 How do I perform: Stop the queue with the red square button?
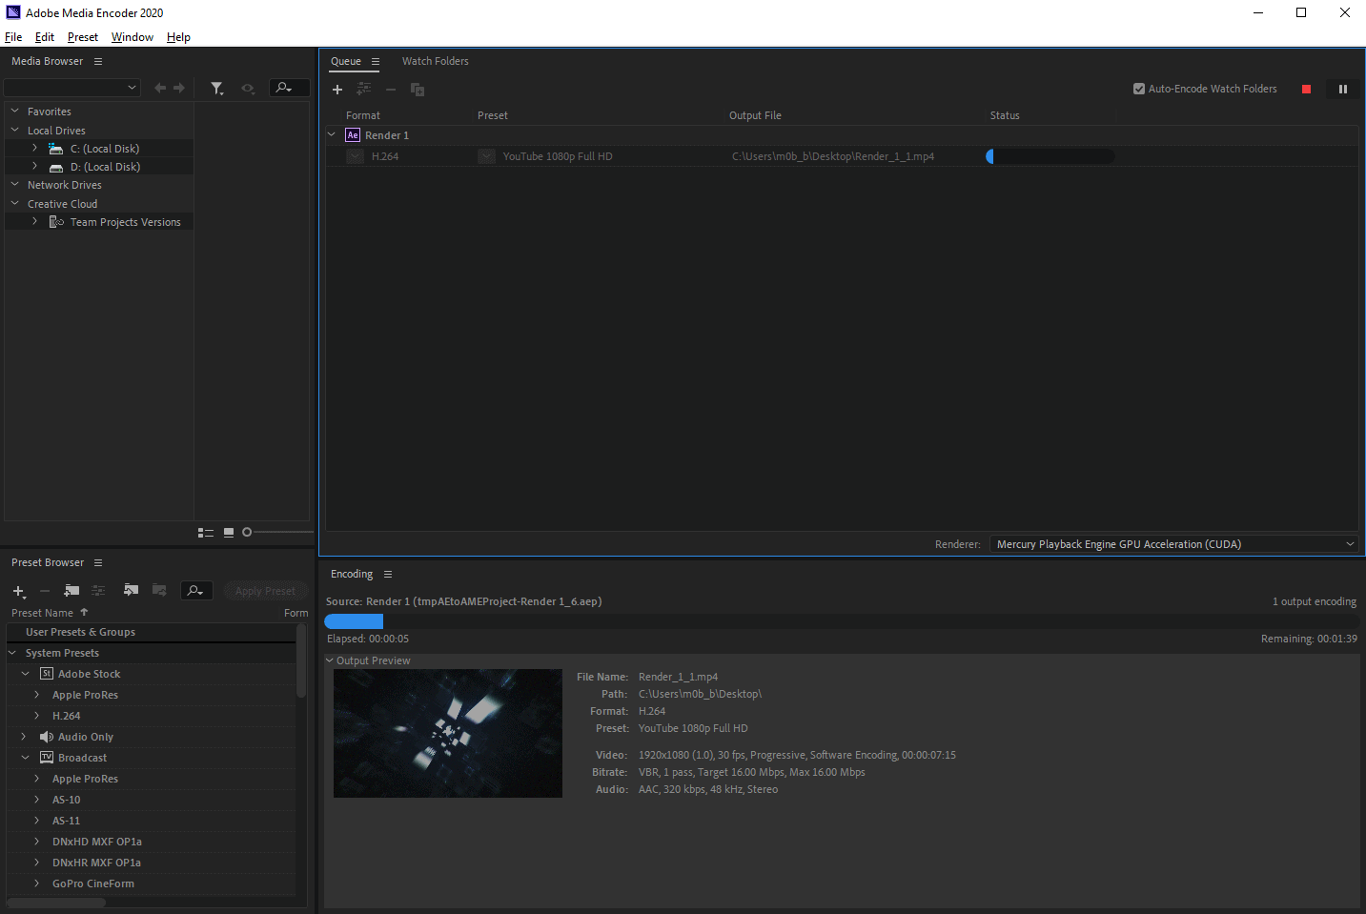pos(1307,90)
